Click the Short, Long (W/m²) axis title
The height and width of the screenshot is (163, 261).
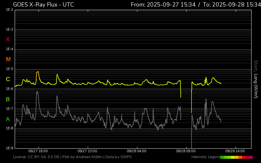click(256, 79)
